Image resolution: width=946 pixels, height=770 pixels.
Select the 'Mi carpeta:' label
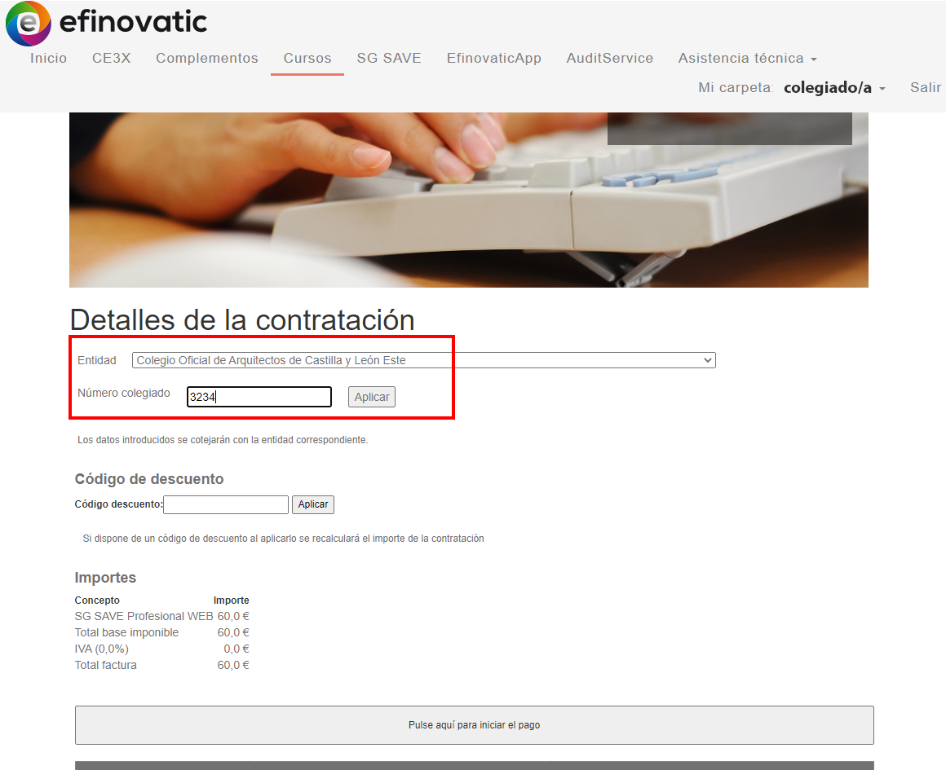[x=736, y=87]
